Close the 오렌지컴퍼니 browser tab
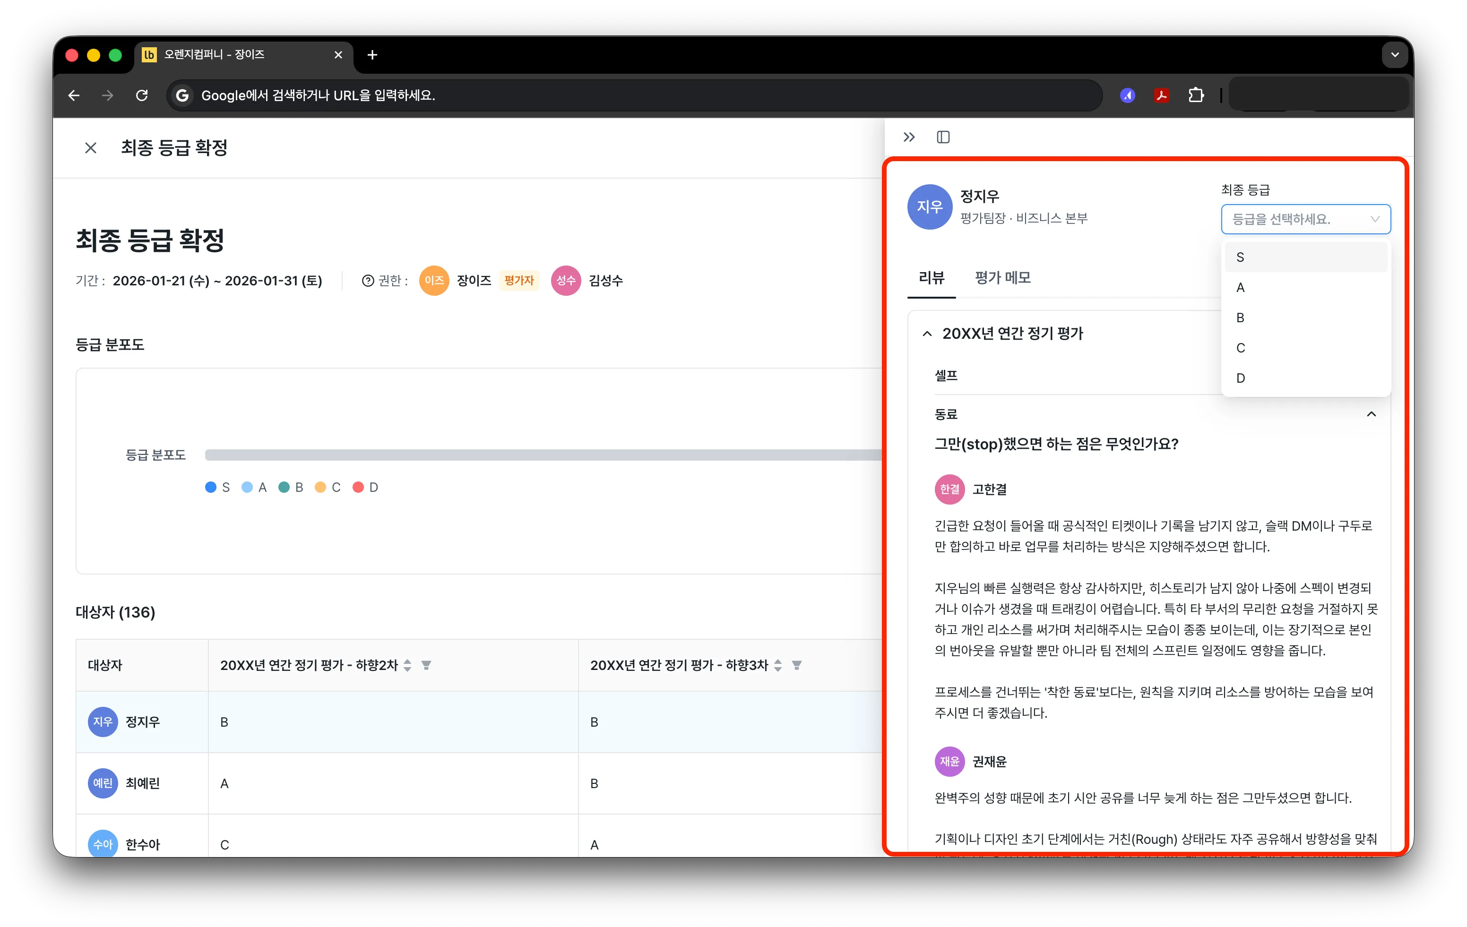The width and height of the screenshot is (1467, 927). point(338,55)
